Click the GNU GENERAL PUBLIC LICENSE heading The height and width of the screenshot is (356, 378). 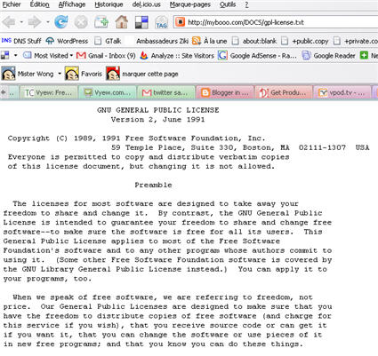pos(158,110)
